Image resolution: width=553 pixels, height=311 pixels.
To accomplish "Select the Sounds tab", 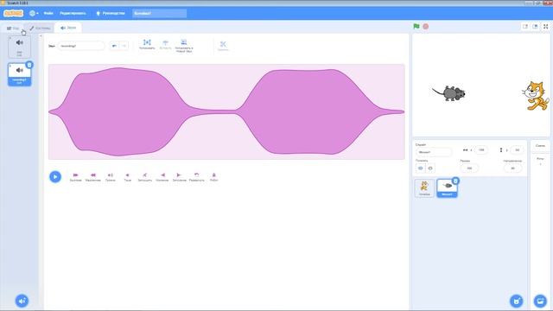I will [68, 28].
